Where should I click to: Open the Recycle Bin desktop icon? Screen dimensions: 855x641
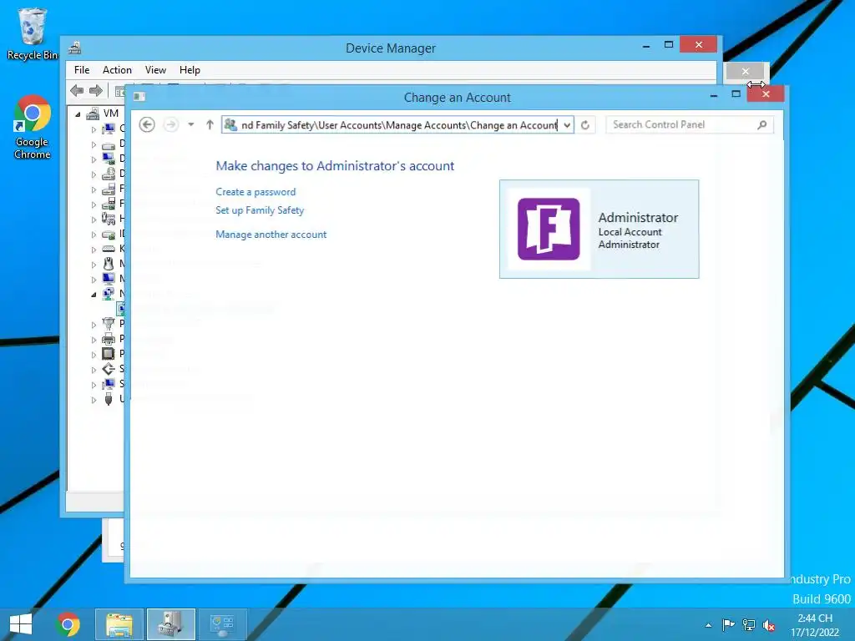pos(33,33)
